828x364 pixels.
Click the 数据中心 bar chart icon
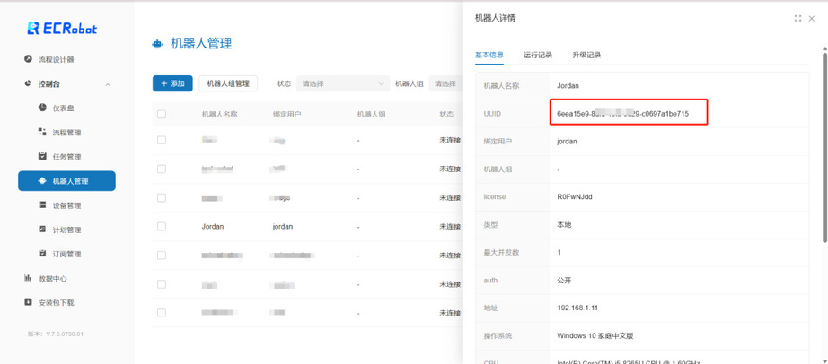tap(28, 278)
